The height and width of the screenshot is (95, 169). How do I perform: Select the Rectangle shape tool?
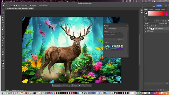tap(3, 52)
